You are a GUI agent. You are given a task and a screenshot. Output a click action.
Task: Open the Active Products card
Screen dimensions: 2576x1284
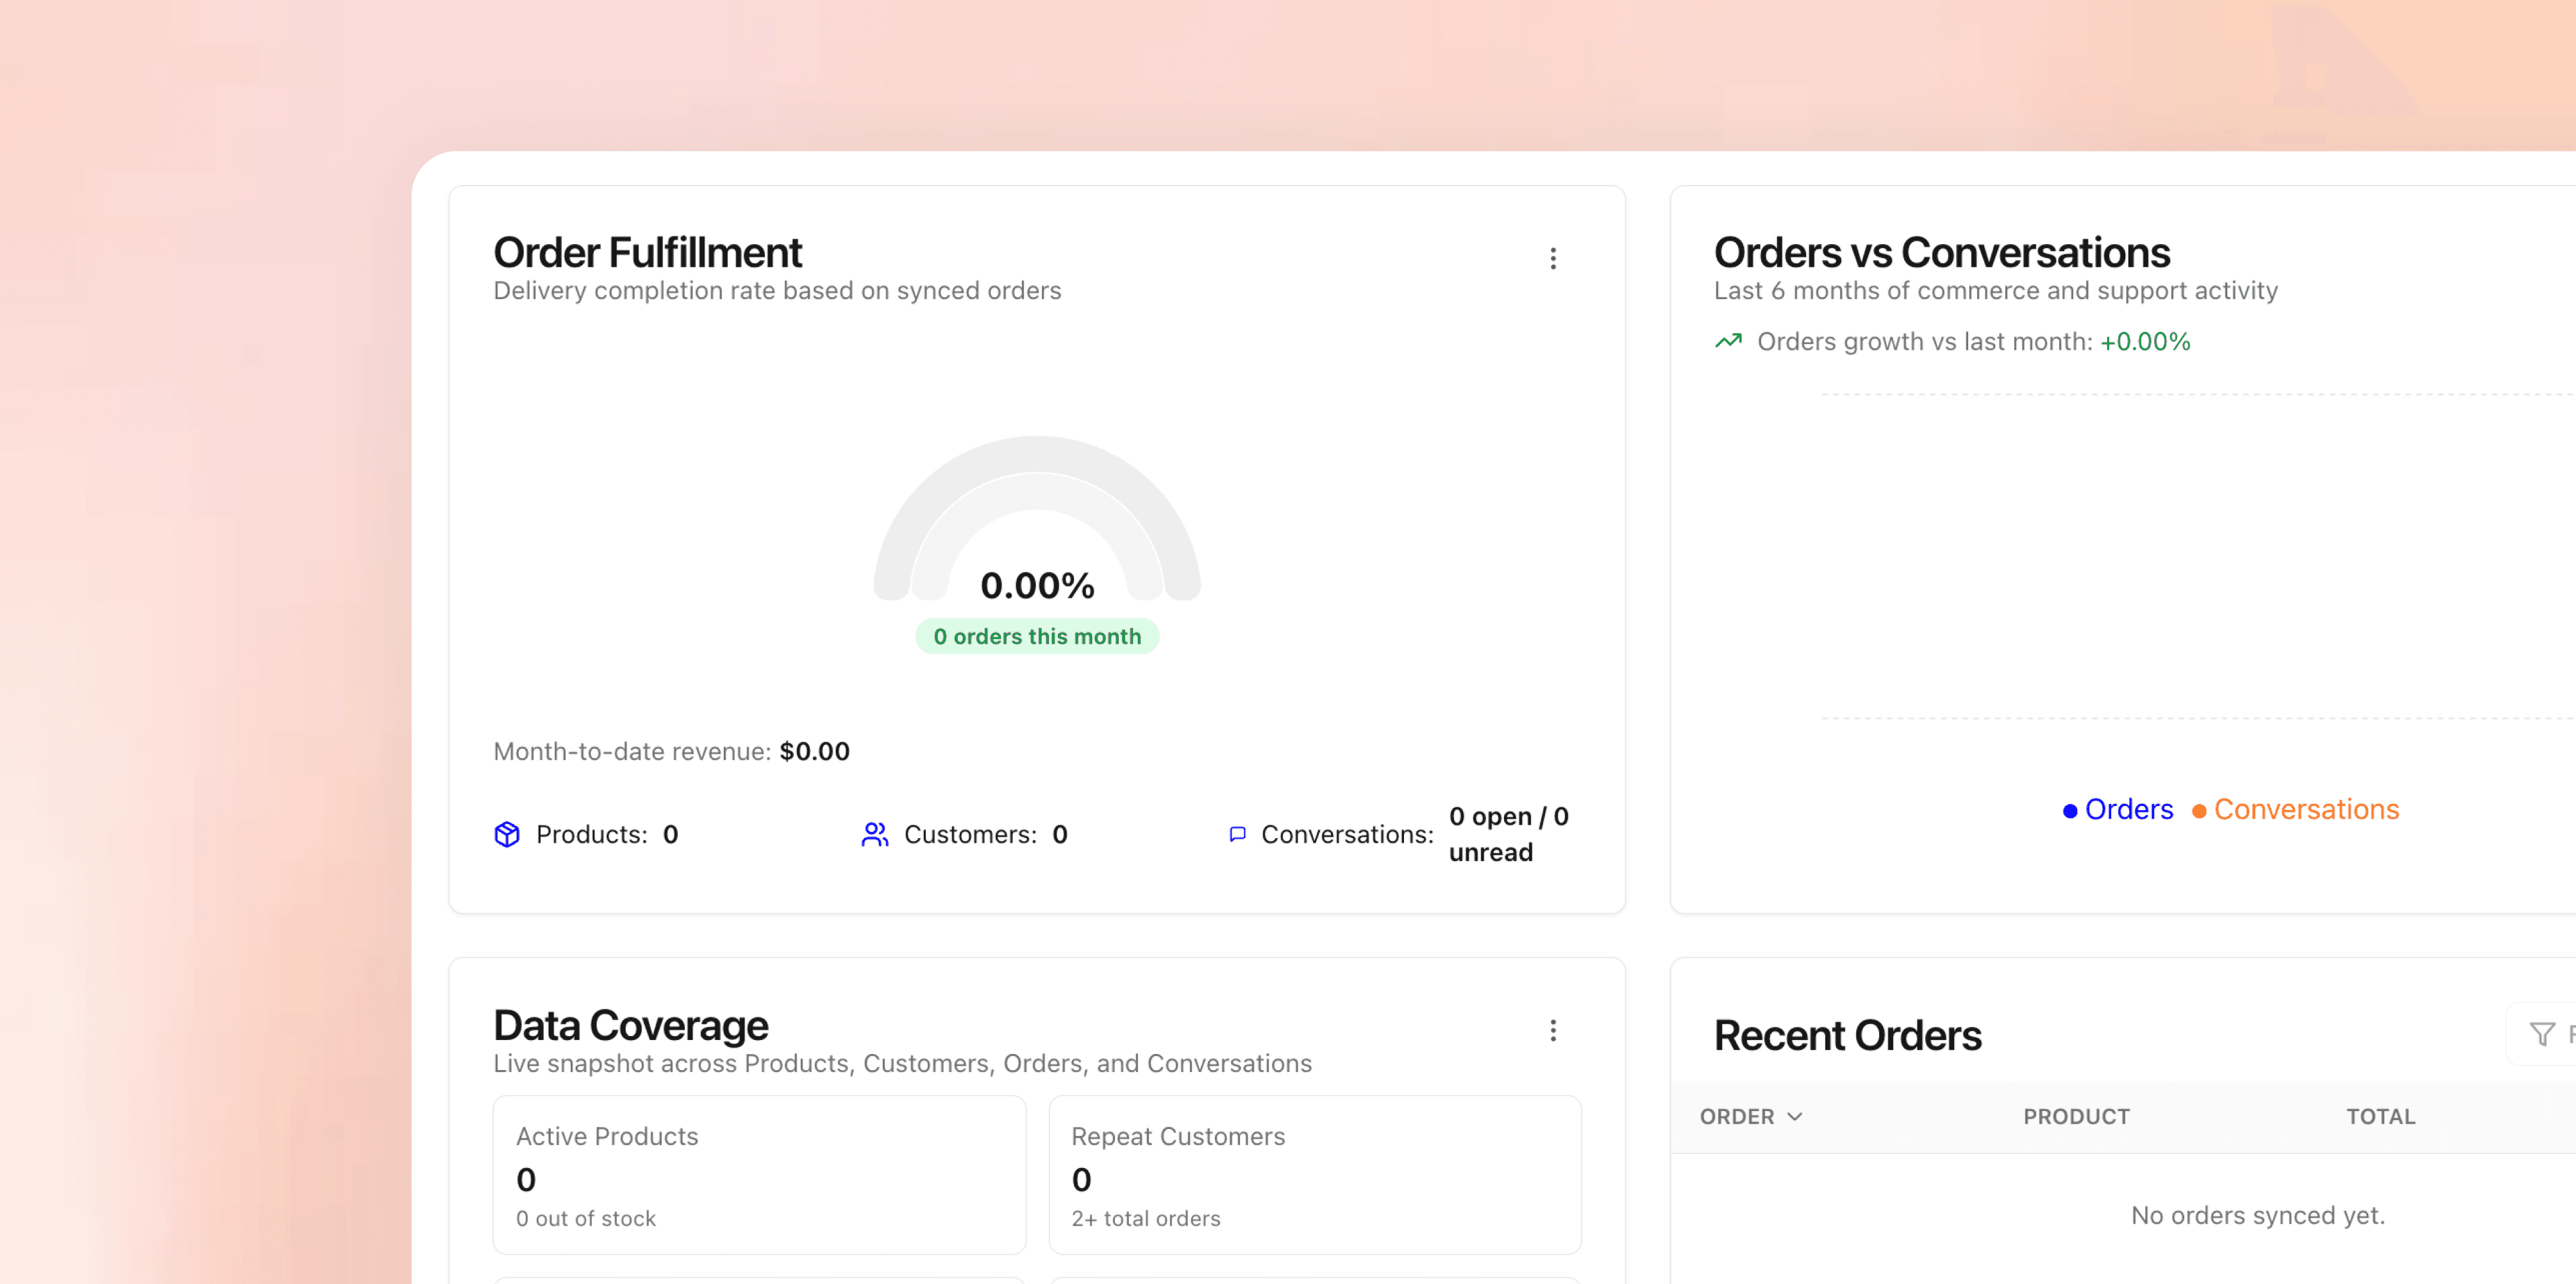(759, 1174)
